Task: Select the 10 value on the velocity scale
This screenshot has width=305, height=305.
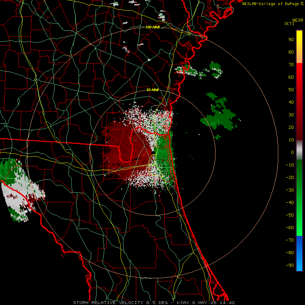Action: (291, 140)
